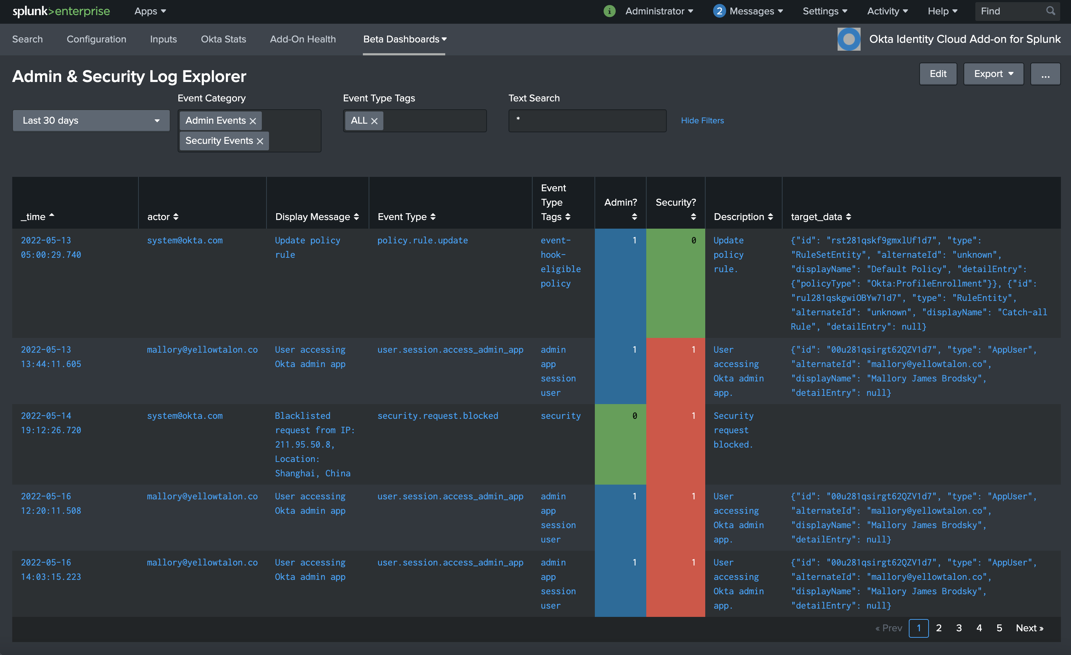Sort by Event Type Tags column
The image size is (1071, 655).
pos(556,202)
